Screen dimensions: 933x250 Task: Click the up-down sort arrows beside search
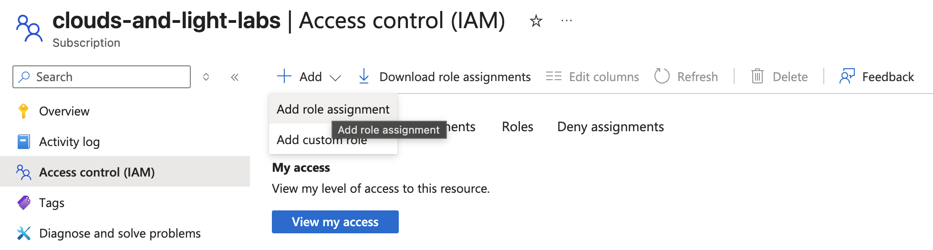click(206, 77)
